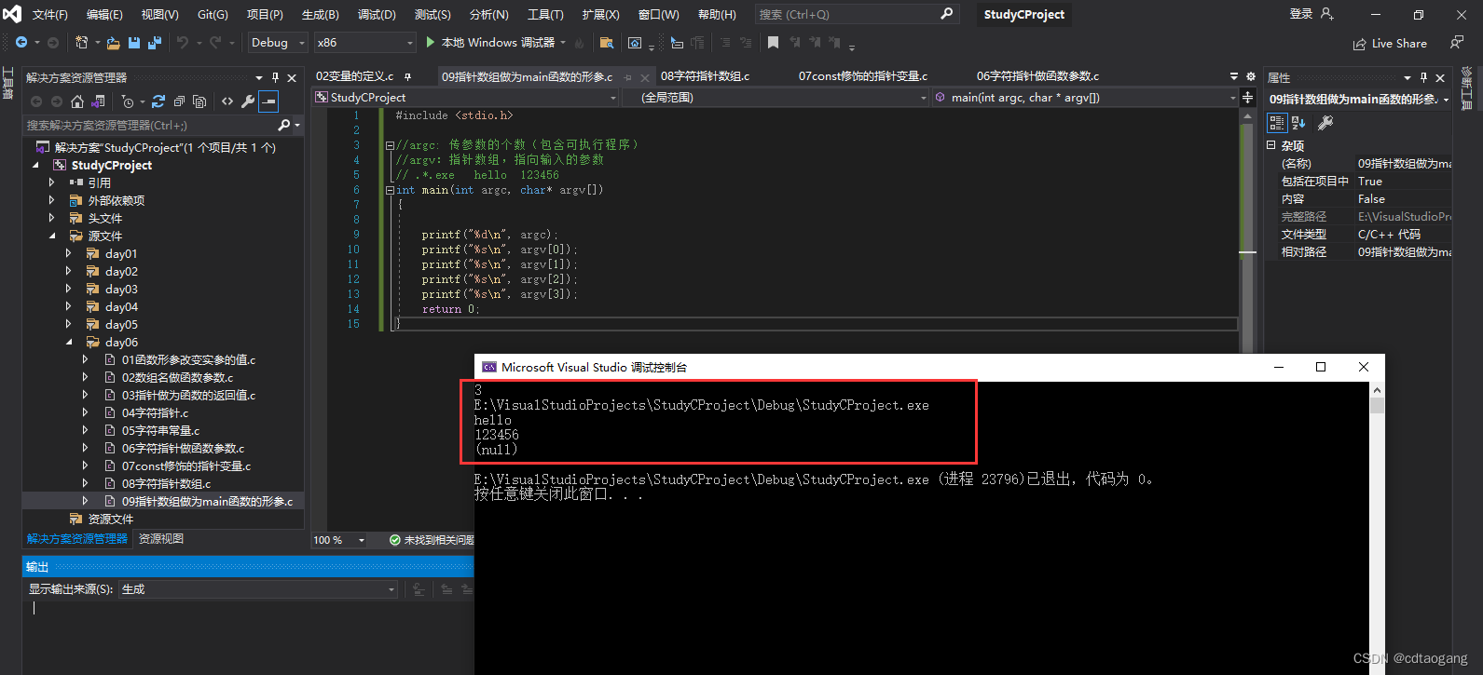
Task: Click pending changes filter clock icon
Action: point(128,101)
